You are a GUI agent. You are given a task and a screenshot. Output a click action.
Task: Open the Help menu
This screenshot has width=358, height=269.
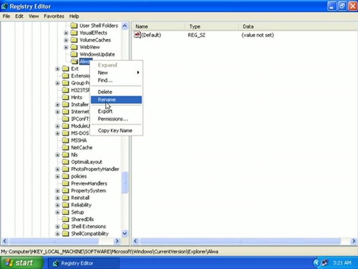(74, 16)
